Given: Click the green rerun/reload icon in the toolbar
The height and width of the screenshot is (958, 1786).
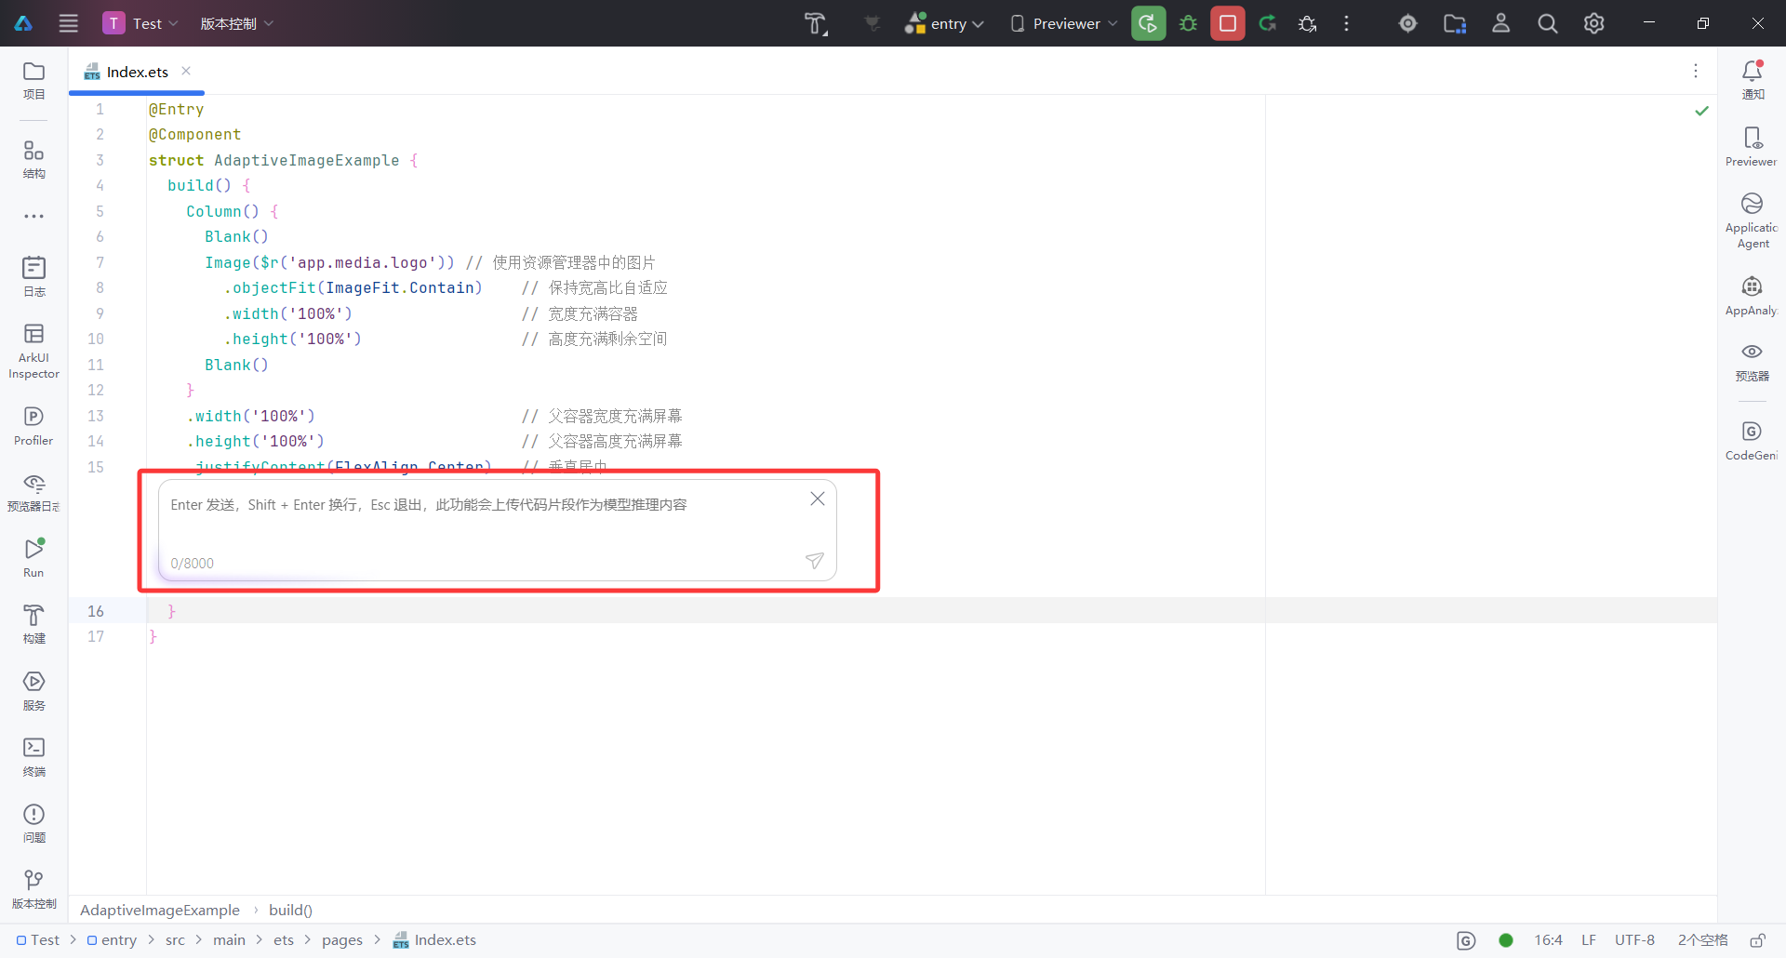Looking at the screenshot, I should tap(1267, 23).
